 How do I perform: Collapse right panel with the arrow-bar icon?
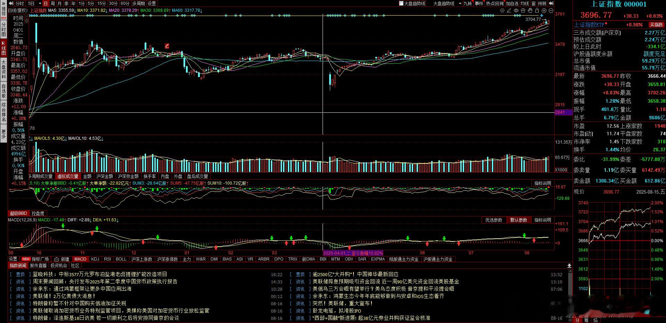pos(551,3)
